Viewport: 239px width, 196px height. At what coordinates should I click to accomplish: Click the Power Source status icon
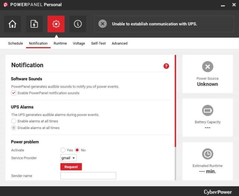[208, 67]
